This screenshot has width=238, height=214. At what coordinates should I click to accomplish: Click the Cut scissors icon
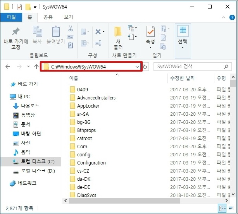pos(71,28)
